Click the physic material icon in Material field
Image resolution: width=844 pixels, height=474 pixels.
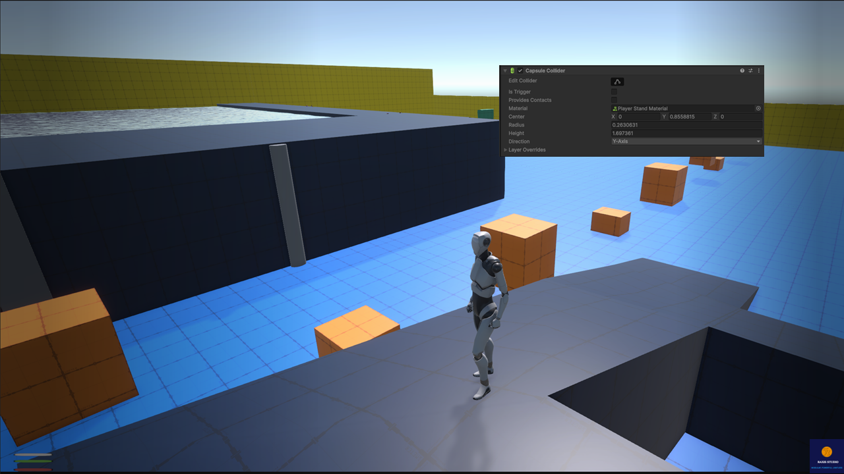(615, 108)
